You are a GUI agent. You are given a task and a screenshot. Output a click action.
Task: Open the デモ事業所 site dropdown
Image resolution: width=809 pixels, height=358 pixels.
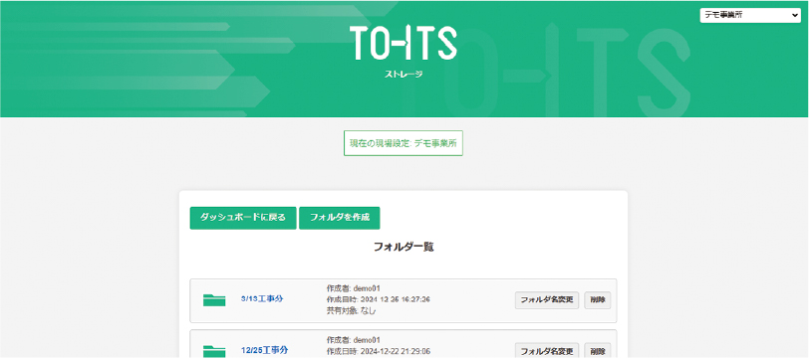pyautogui.click(x=750, y=16)
